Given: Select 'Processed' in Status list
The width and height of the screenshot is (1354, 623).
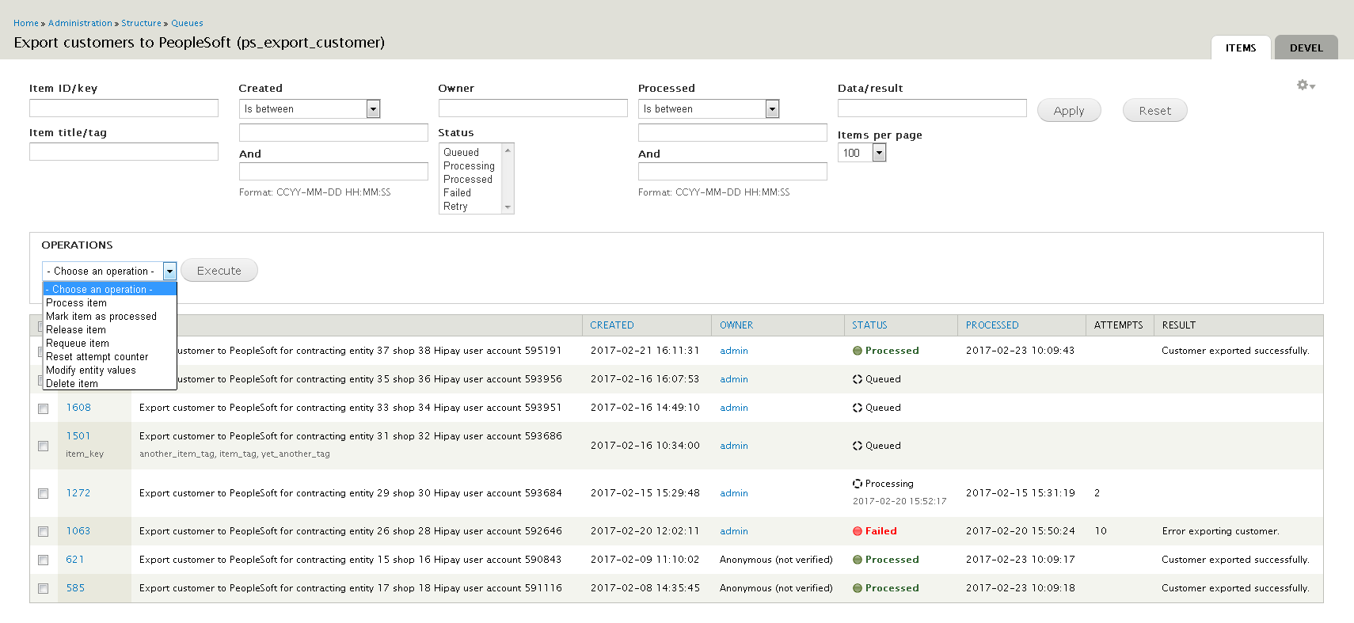Looking at the screenshot, I should click(471, 180).
